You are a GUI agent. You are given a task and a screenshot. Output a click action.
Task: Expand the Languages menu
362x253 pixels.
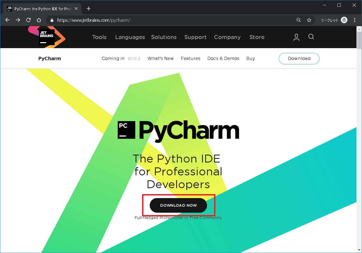130,37
